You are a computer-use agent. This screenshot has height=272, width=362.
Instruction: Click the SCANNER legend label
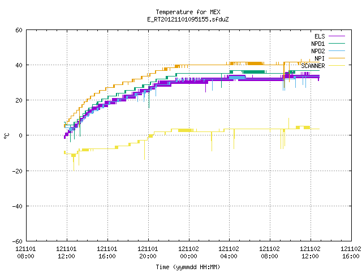313,66
